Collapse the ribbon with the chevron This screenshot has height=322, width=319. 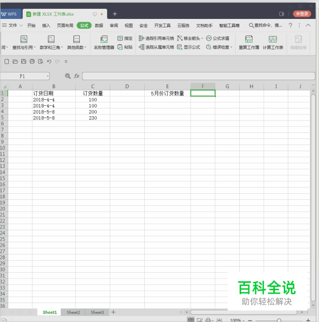coord(308,25)
